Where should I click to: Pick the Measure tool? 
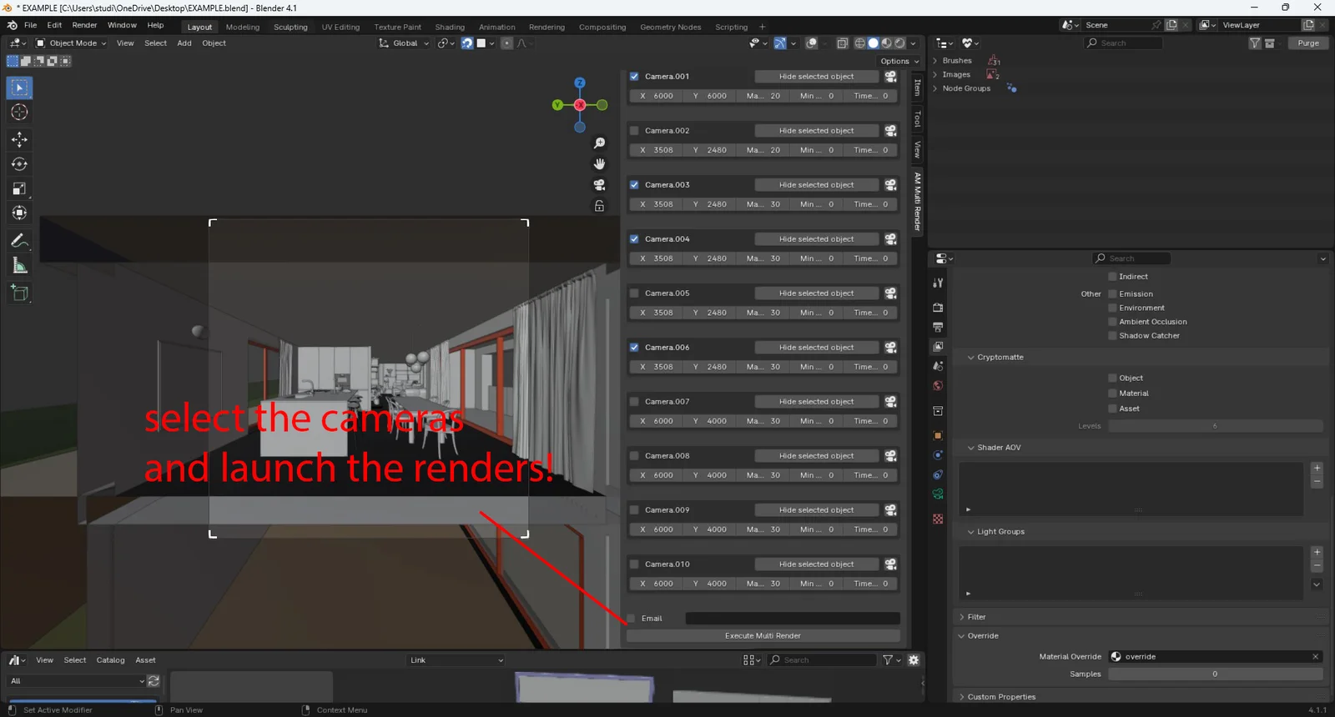19,265
